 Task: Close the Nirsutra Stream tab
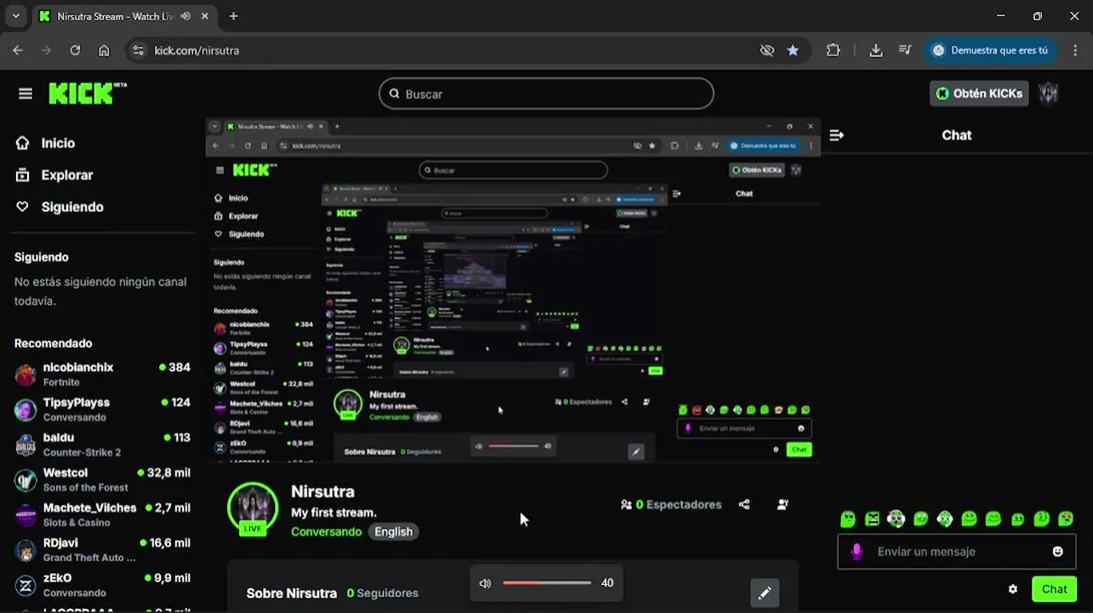click(205, 16)
